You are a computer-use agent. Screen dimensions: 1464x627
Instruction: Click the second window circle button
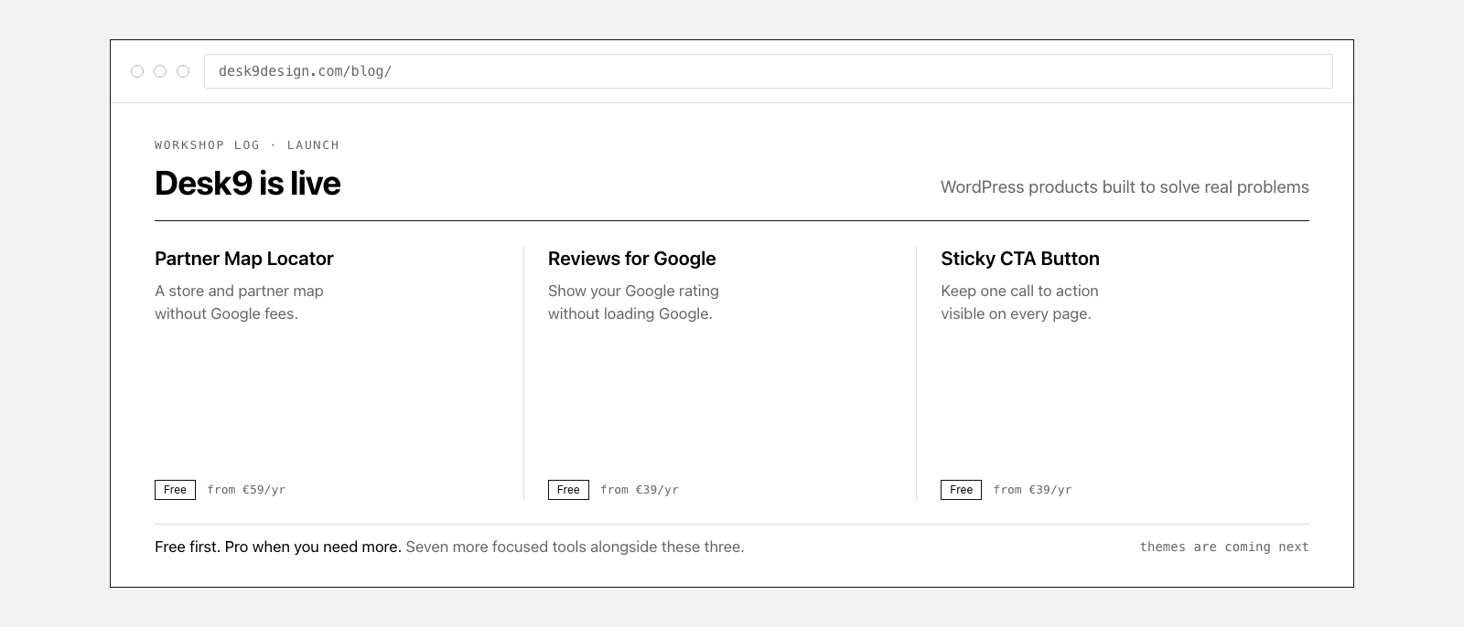coord(160,71)
